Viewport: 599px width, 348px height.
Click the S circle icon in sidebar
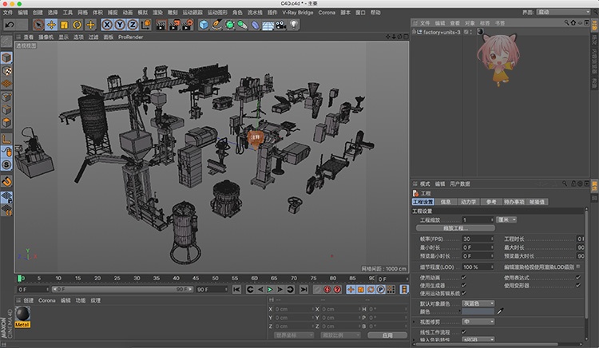tap(6, 165)
